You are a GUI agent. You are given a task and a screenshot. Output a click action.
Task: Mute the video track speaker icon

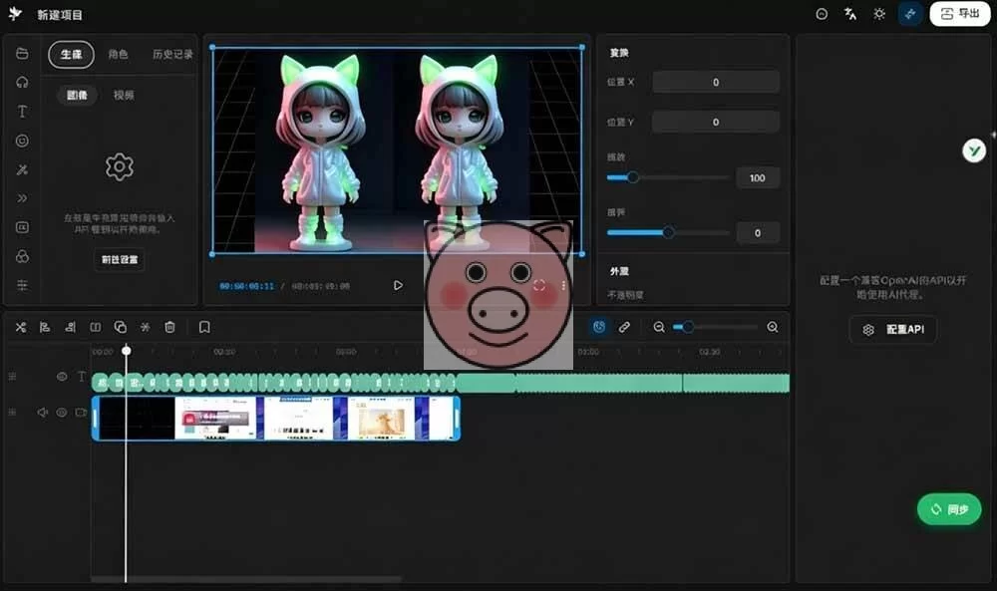[43, 413]
